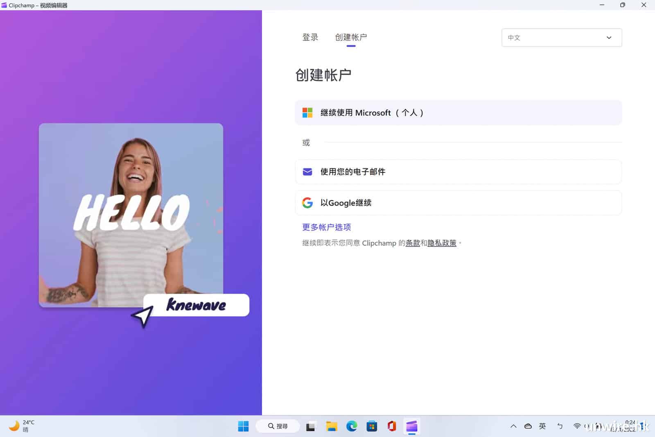
Task: Expand hidden system tray icons chevron
Action: [513, 426]
